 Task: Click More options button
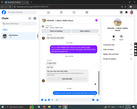point(85,31)
